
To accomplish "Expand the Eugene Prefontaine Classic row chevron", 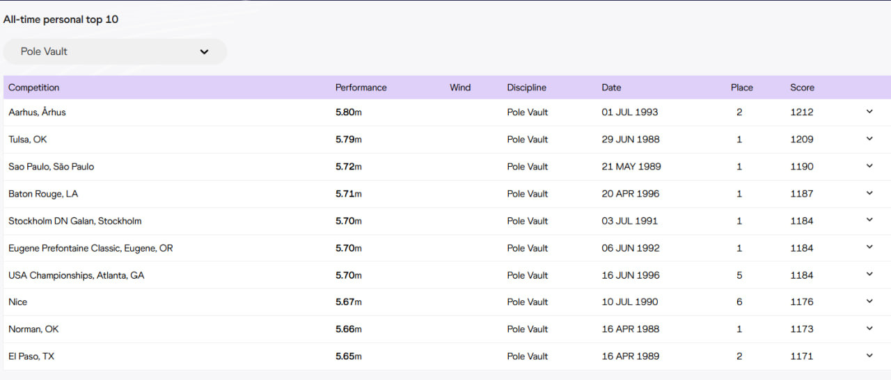I will 869,247.
